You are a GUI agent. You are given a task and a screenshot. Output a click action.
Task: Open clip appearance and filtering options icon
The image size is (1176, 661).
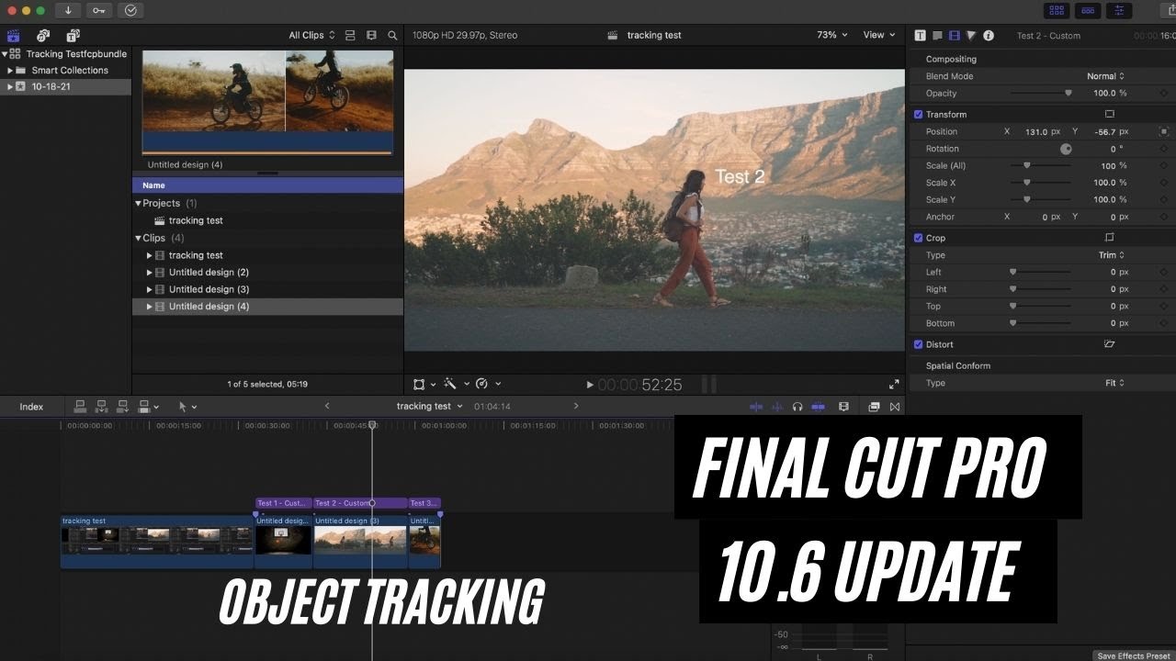(371, 35)
